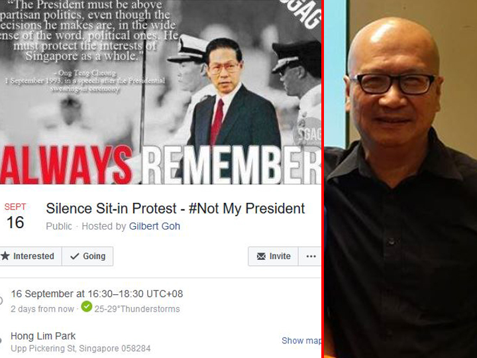This screenshot has height=358, width=477.
Task: Open the photo of bald man with glasses
Action: 400,179
